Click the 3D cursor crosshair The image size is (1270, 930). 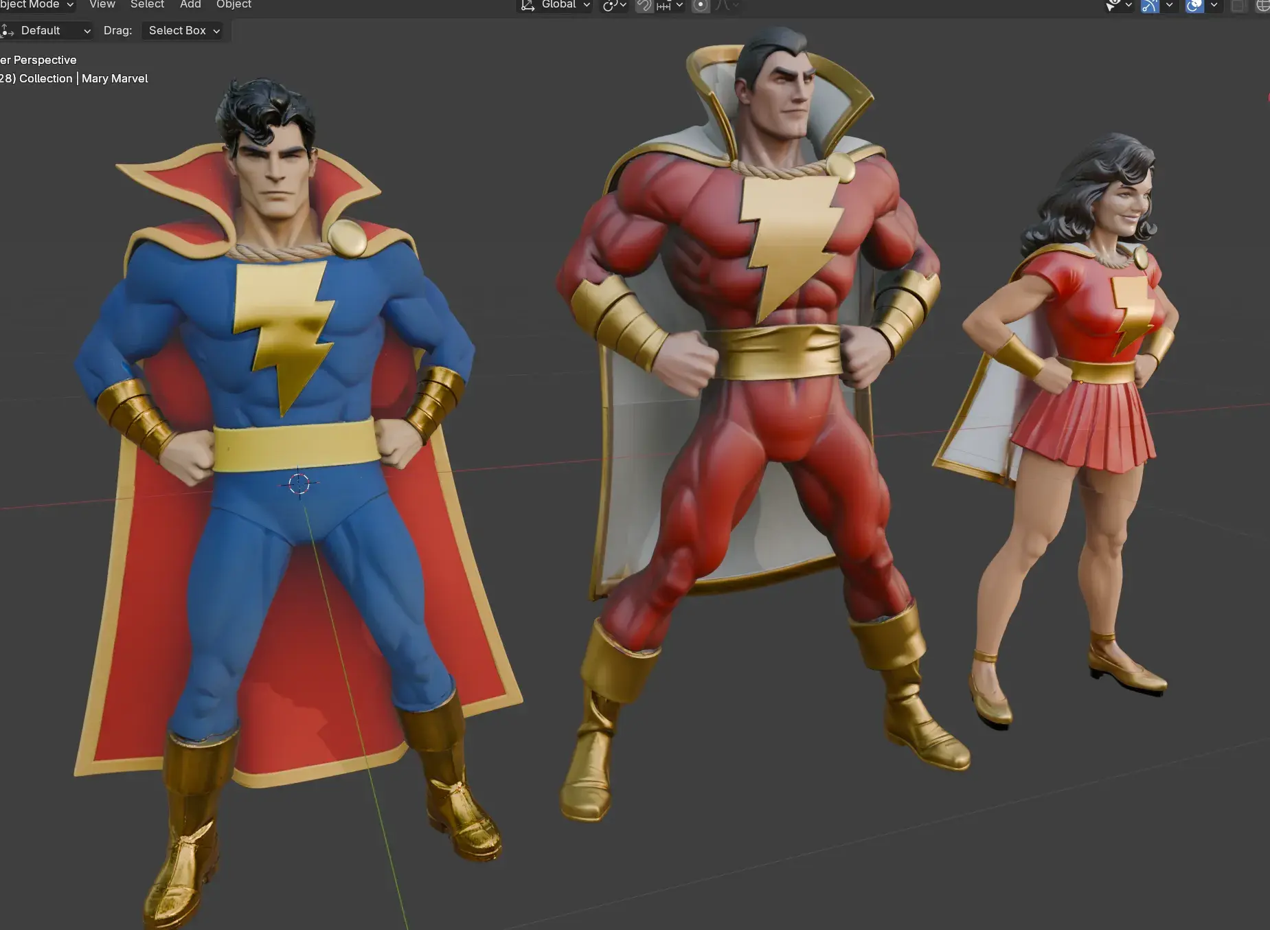tap(299, 484)
